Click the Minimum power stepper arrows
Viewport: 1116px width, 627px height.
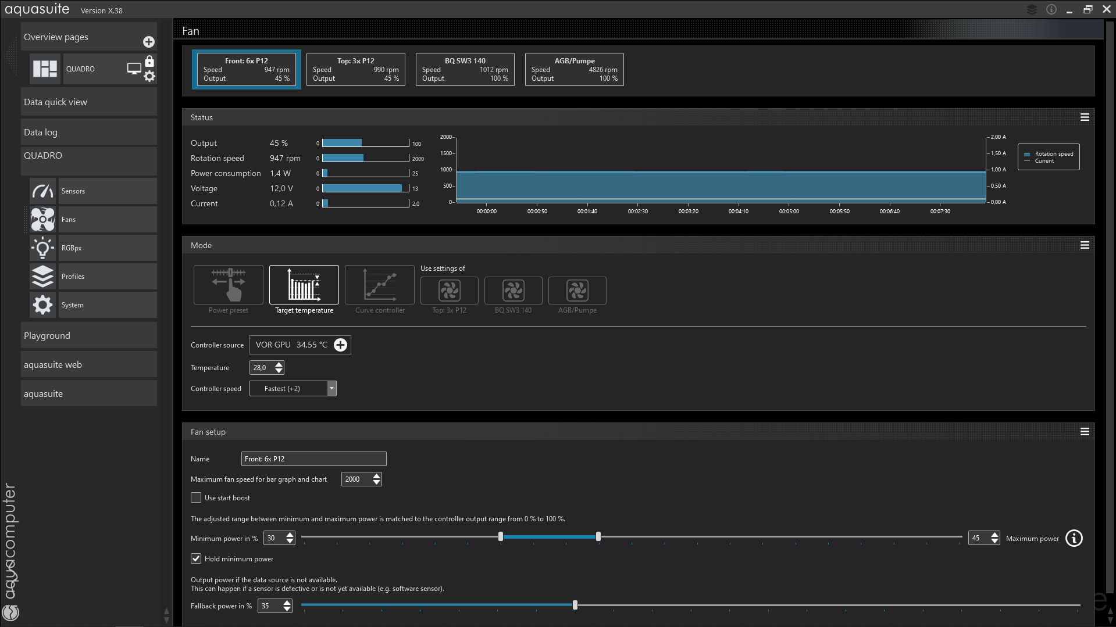290,538
